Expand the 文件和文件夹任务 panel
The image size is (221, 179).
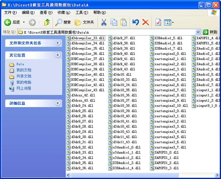click(57, 43)
